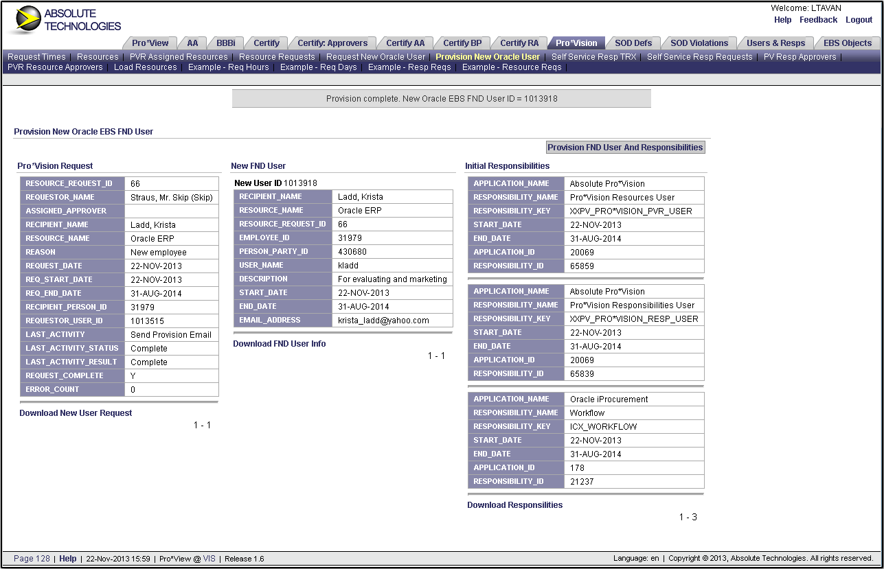
Task: Click the Logout link
Action: 859,20
